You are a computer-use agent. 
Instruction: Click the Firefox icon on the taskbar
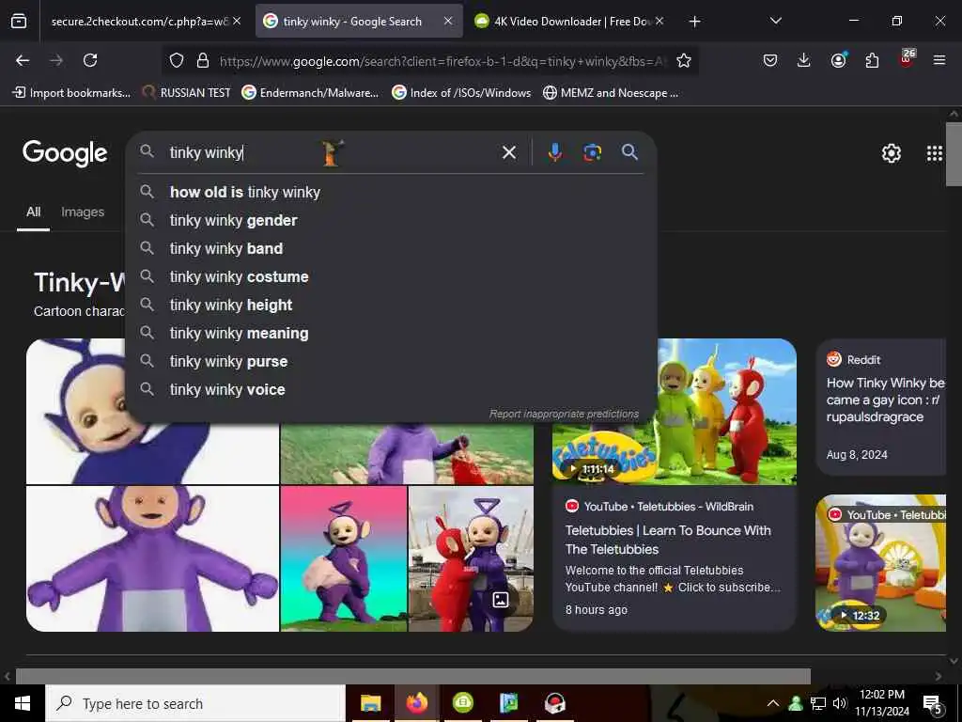[416, 702]
